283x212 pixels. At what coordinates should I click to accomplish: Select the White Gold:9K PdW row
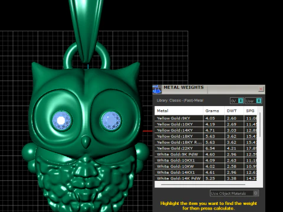click(206, 154)
